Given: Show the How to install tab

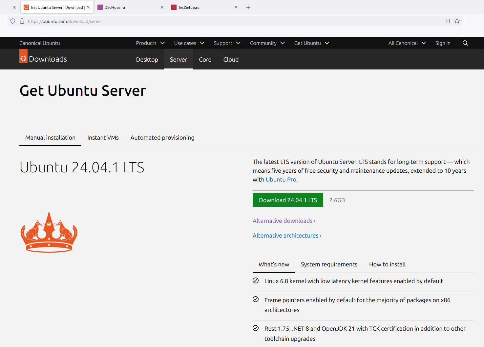Looking at the screenshot, I should tap(387, 264).
